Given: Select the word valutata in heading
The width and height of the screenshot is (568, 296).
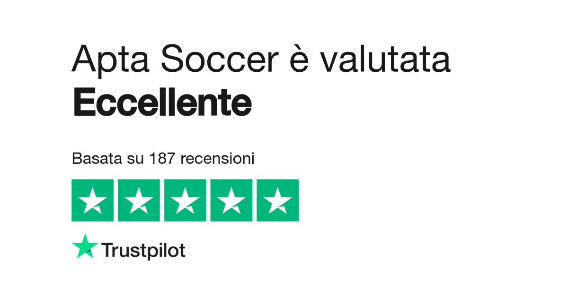Looking at the screenshot, I should (385, 59).
